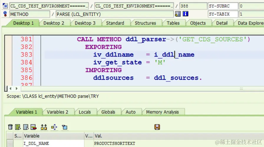Click the S... column header

18,136
